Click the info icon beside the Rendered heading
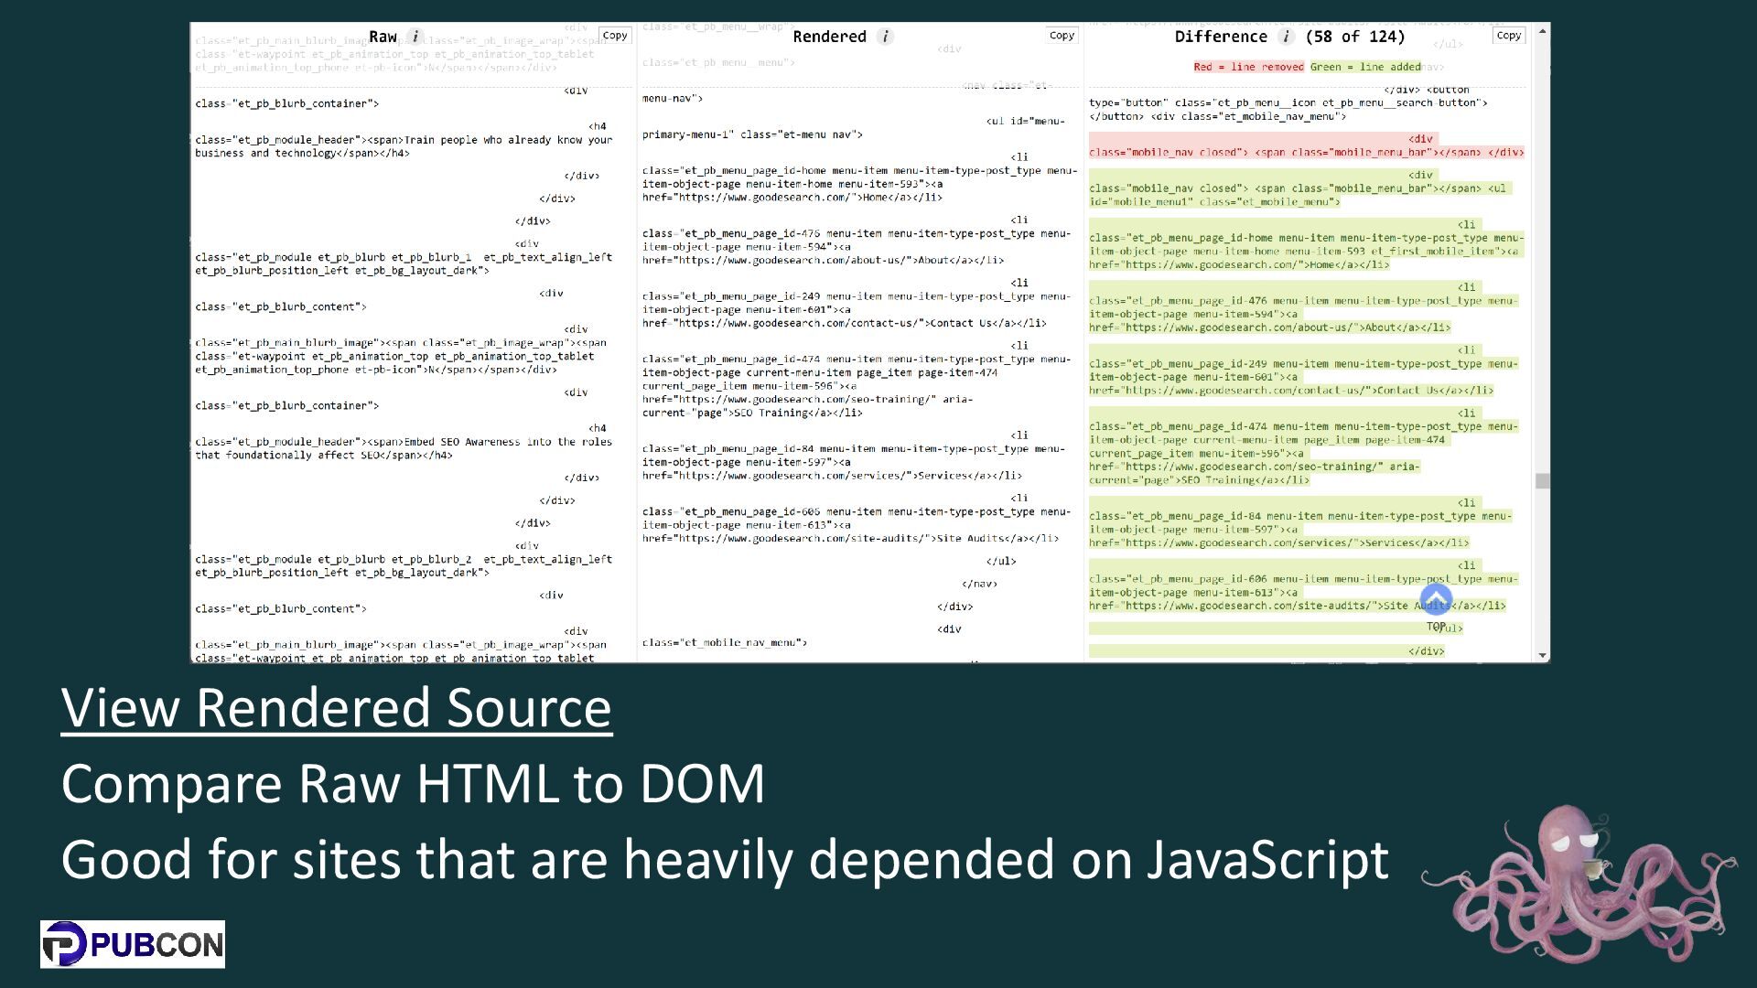The width and height of the screenshot is (1757, 988). tap(885, 37)
